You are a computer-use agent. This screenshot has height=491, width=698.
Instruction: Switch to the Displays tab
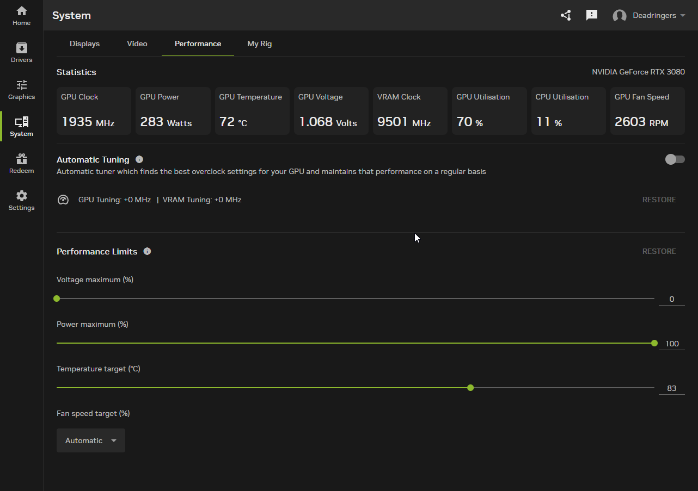tap(84, 43)
